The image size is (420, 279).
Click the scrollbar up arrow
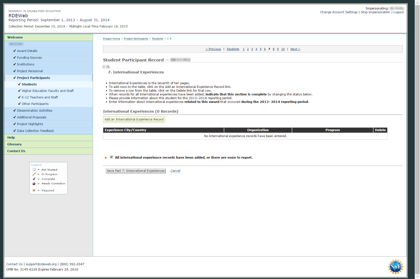[x=417, y=2]
